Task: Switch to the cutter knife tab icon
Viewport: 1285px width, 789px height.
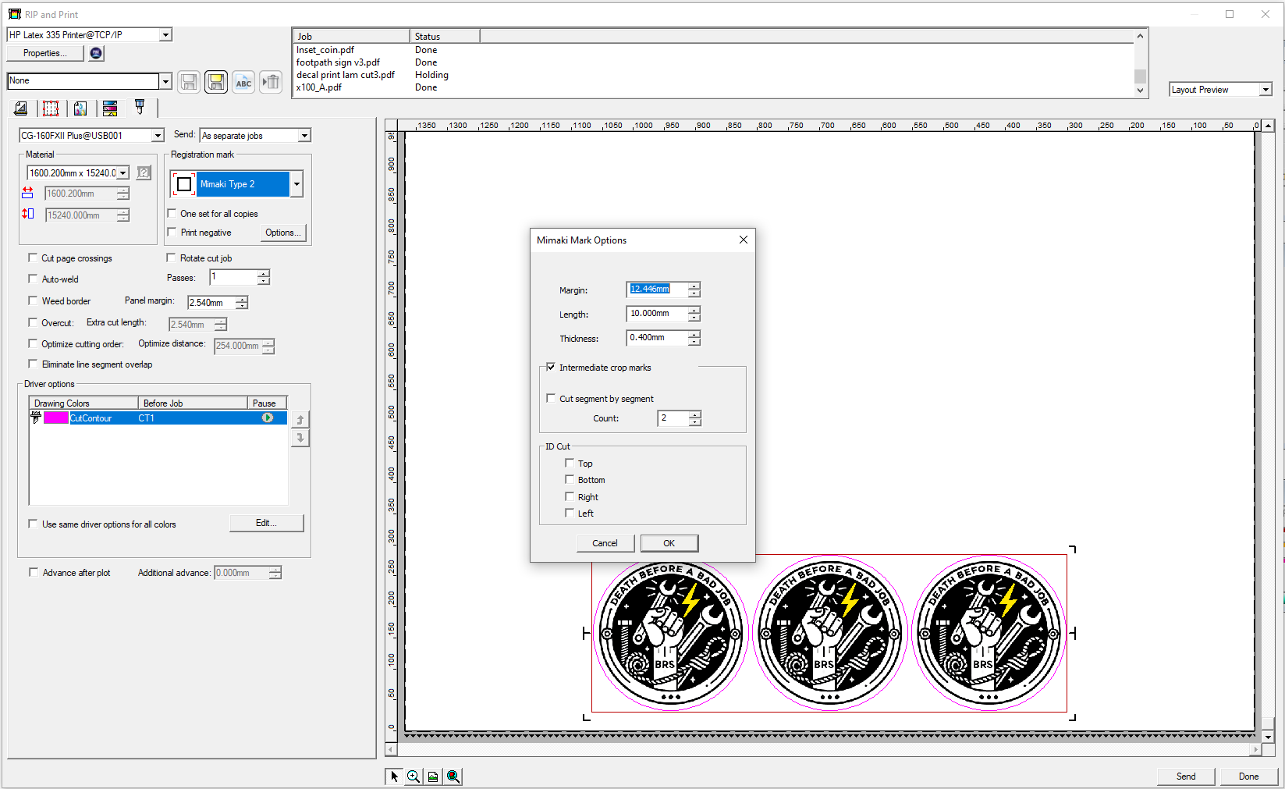Action: coord(140,107)
